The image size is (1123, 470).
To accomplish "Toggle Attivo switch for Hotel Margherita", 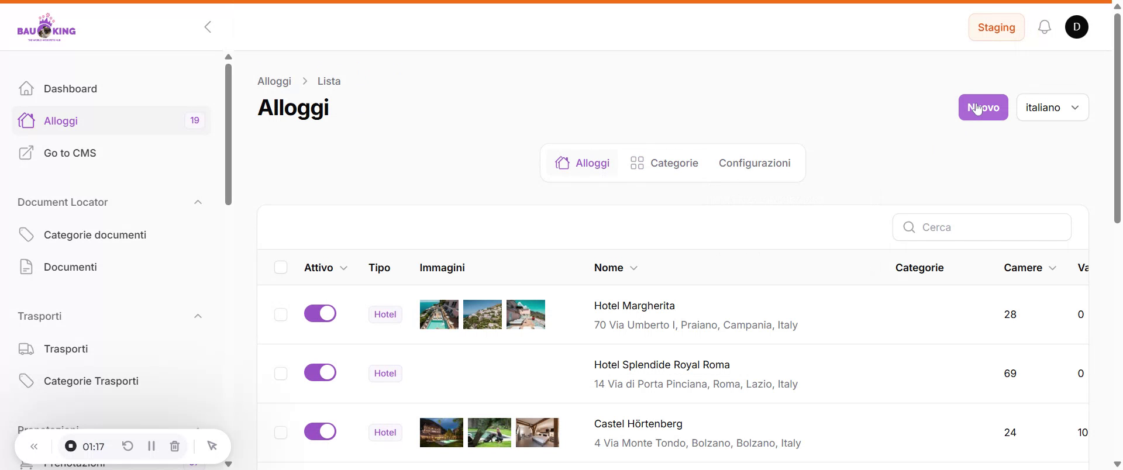I will 320,313.
